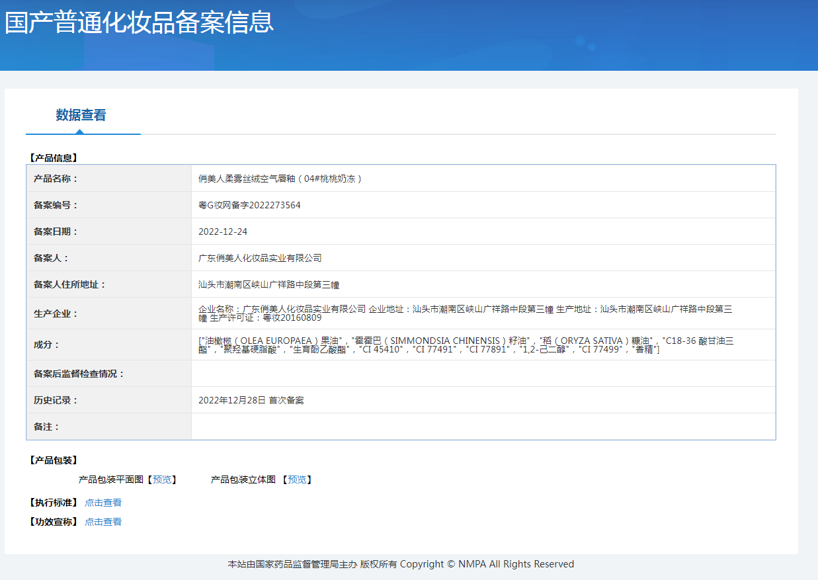This screenshot has width=818, height=580.
Task: Click the 生产企业 details text
Action: coord(465,313)
